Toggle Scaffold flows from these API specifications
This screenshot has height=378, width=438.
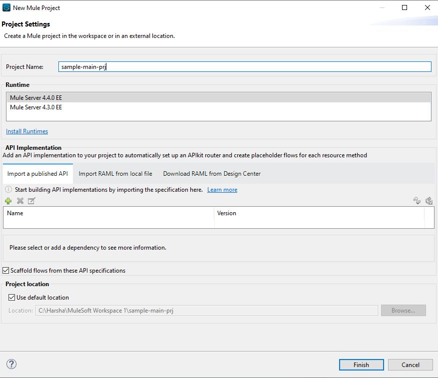point(6,271)
